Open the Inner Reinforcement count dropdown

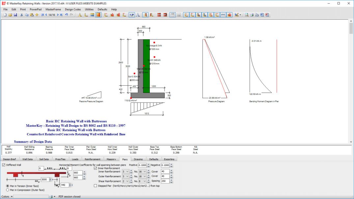tap(127, 172)
